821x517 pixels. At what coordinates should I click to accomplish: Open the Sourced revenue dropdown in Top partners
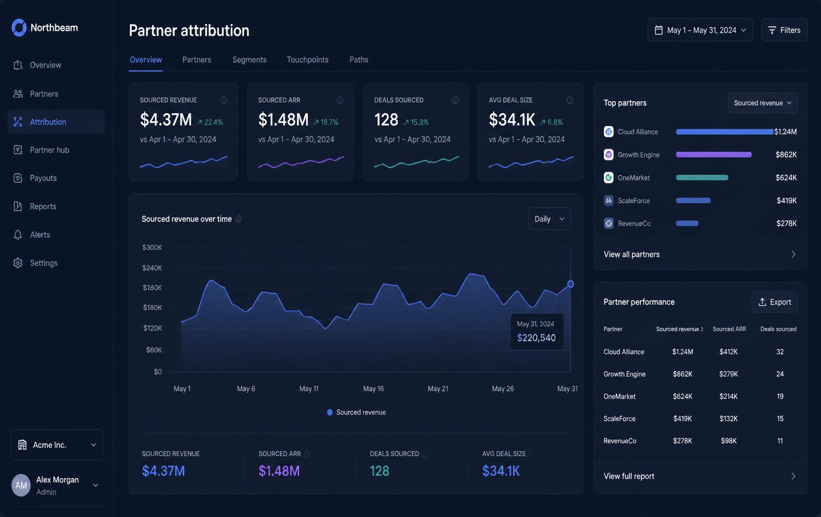pos(763,103)
